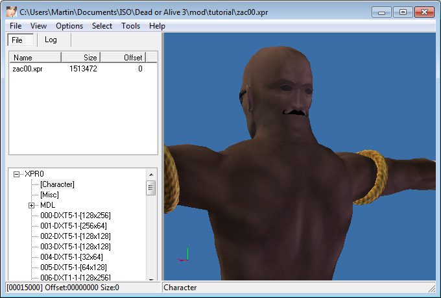Switch to the File tab
Viewport: 441px width, 298px height.
pyautogui.click(x=21, y=40)
